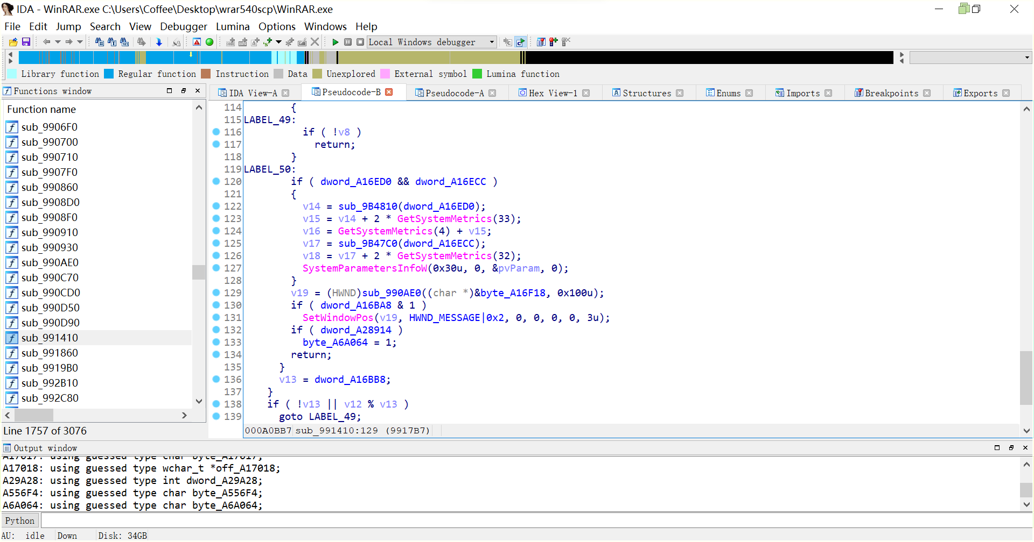Click the highlighted synchronize debugger icon

point(520,42)
